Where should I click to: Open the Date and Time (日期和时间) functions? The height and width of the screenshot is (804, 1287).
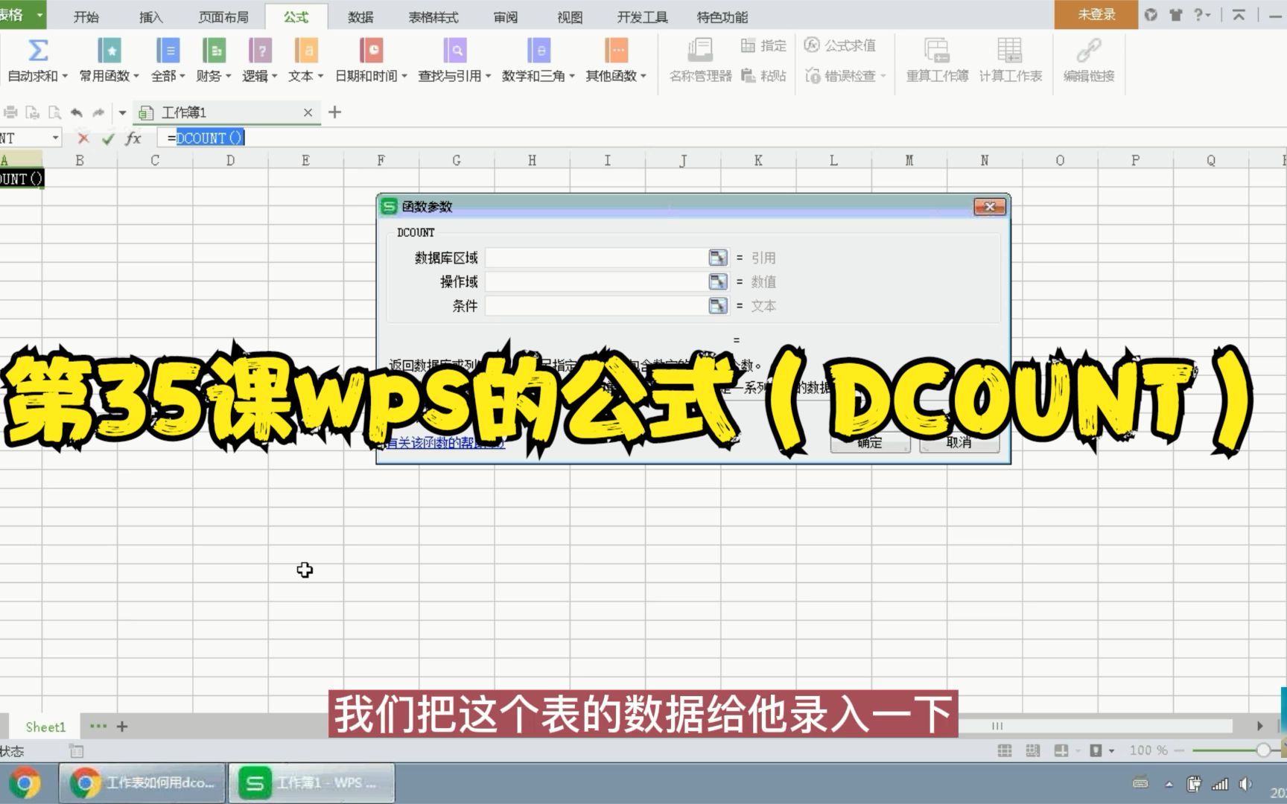[371, 60]
